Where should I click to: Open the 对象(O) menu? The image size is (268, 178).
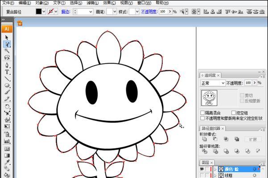point(42,3)
